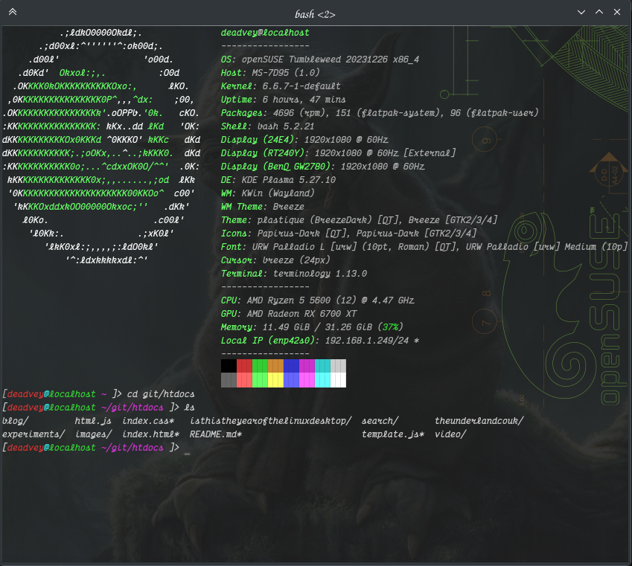Screen dimensions: 632x566
Task: Click the "plastique (BreezeDark)" theme value
Action: [x=314, y=220]
